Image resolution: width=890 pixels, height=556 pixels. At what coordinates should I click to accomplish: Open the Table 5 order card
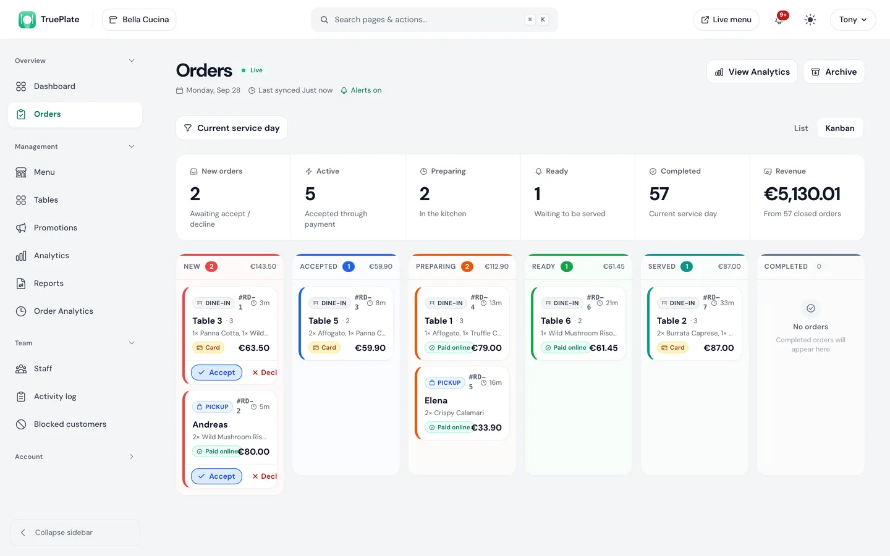coord(346,323)
